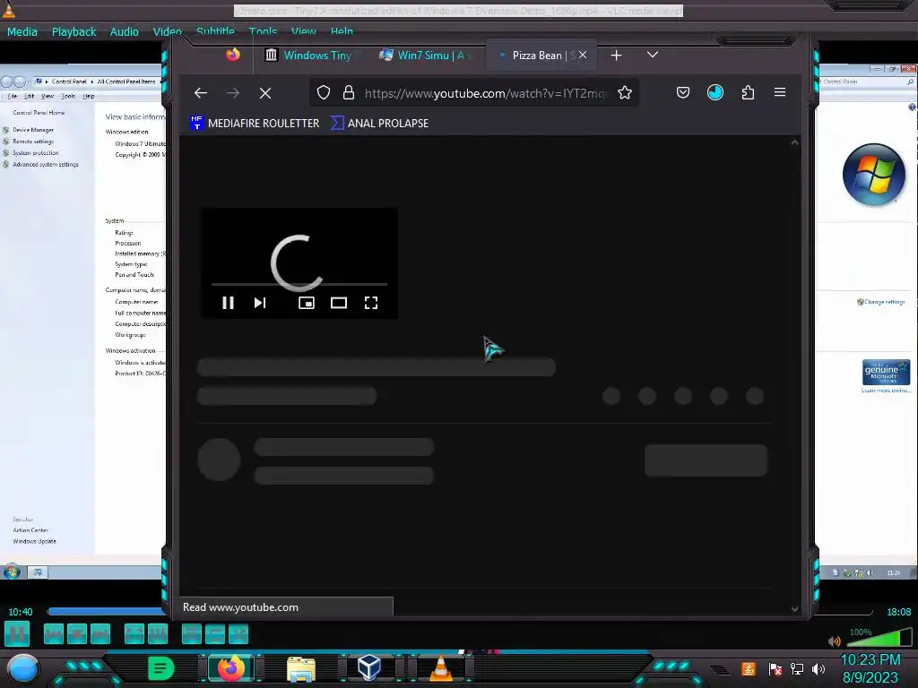Click the VLC elapsed time 10:40
The image size is (918, 688).
pos(21,612)
